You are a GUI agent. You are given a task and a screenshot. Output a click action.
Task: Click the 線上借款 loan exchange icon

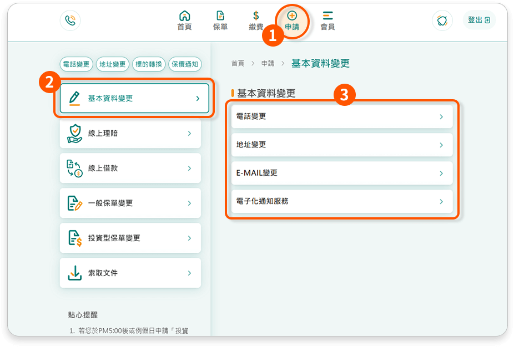[x=75, y=169]
